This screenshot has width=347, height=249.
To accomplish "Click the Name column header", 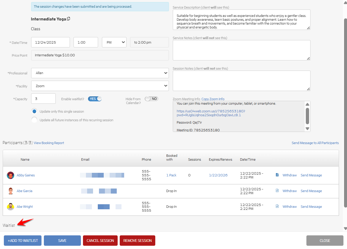I will point(25,159).
